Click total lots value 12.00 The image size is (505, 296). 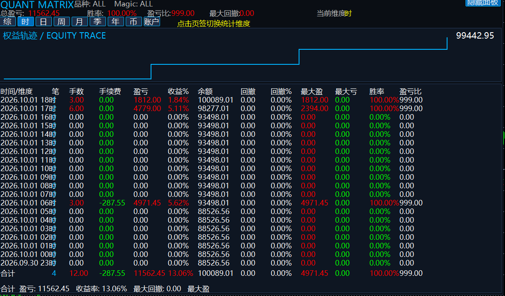pos(79,273)
